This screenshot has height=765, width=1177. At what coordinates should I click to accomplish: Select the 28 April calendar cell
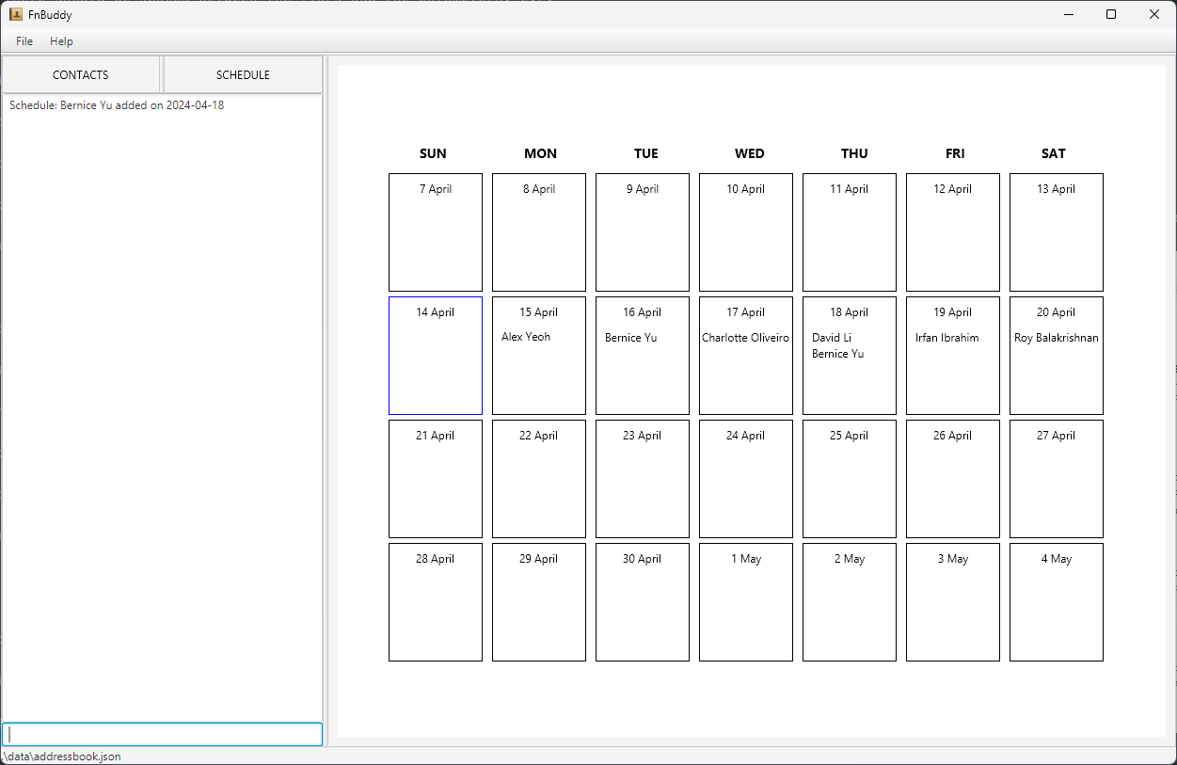click(436, 602)
